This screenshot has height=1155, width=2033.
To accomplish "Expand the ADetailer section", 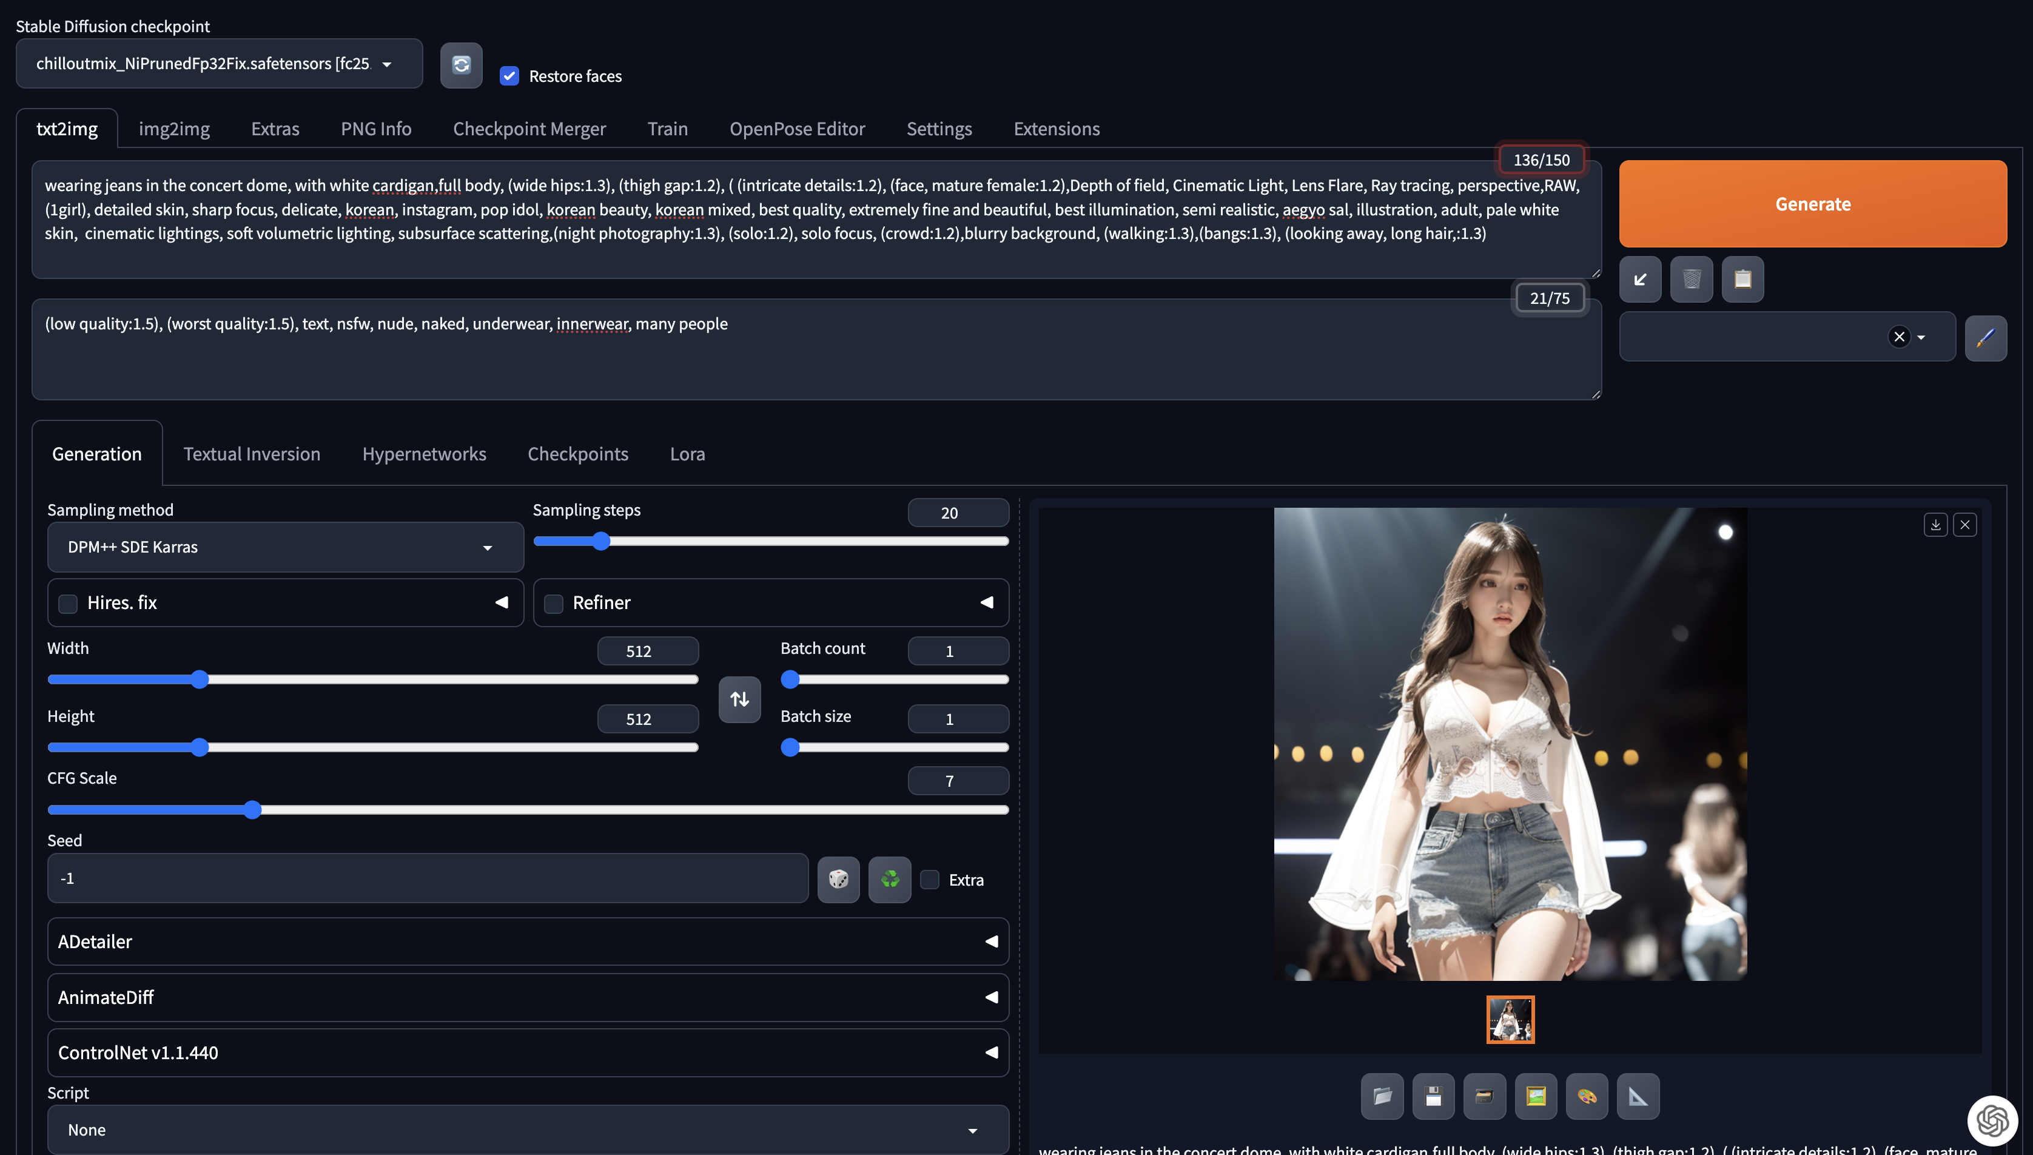I will [527, 941].
